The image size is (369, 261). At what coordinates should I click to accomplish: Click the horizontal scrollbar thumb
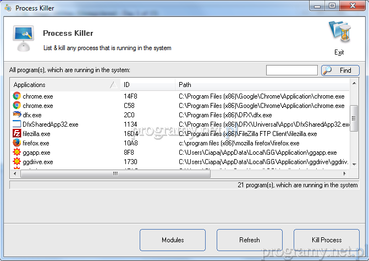coord(115,173)
